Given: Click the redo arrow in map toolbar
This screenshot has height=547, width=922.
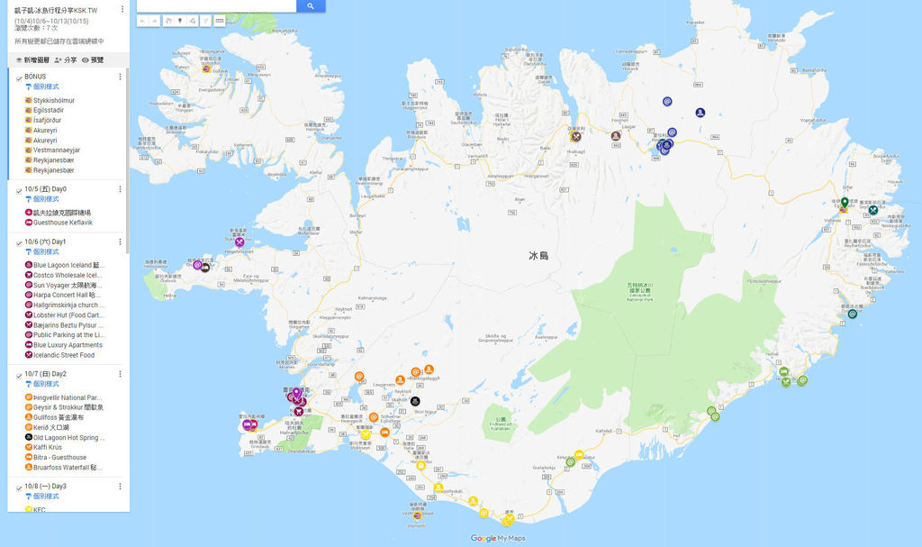Looking at the screenshot, I should pyautogui.click(x=155, y=21).
